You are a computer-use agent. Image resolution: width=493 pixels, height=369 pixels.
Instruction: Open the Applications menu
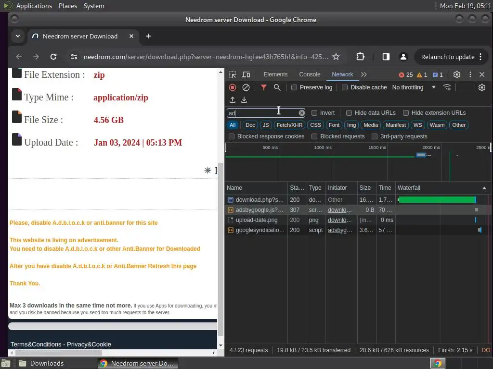(x=34, y=6)
